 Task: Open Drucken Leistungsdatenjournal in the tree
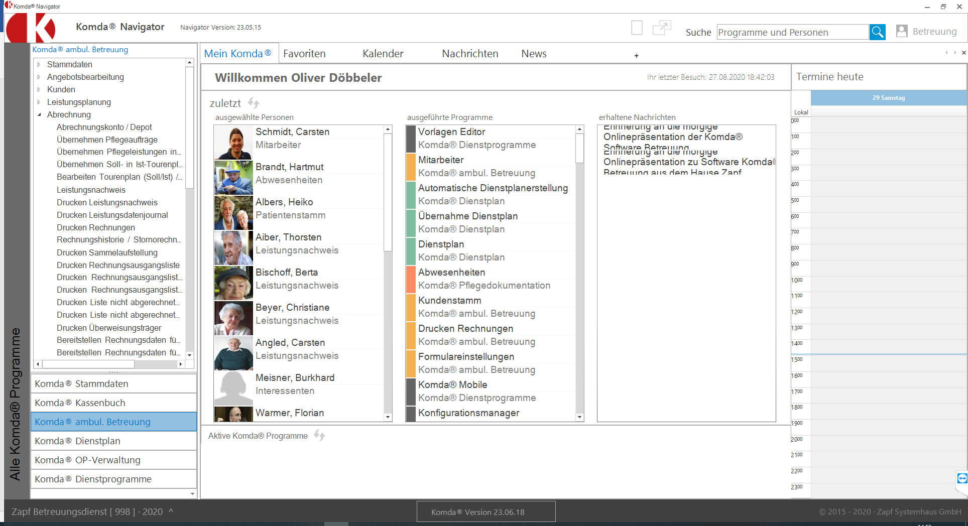point(112,215)
